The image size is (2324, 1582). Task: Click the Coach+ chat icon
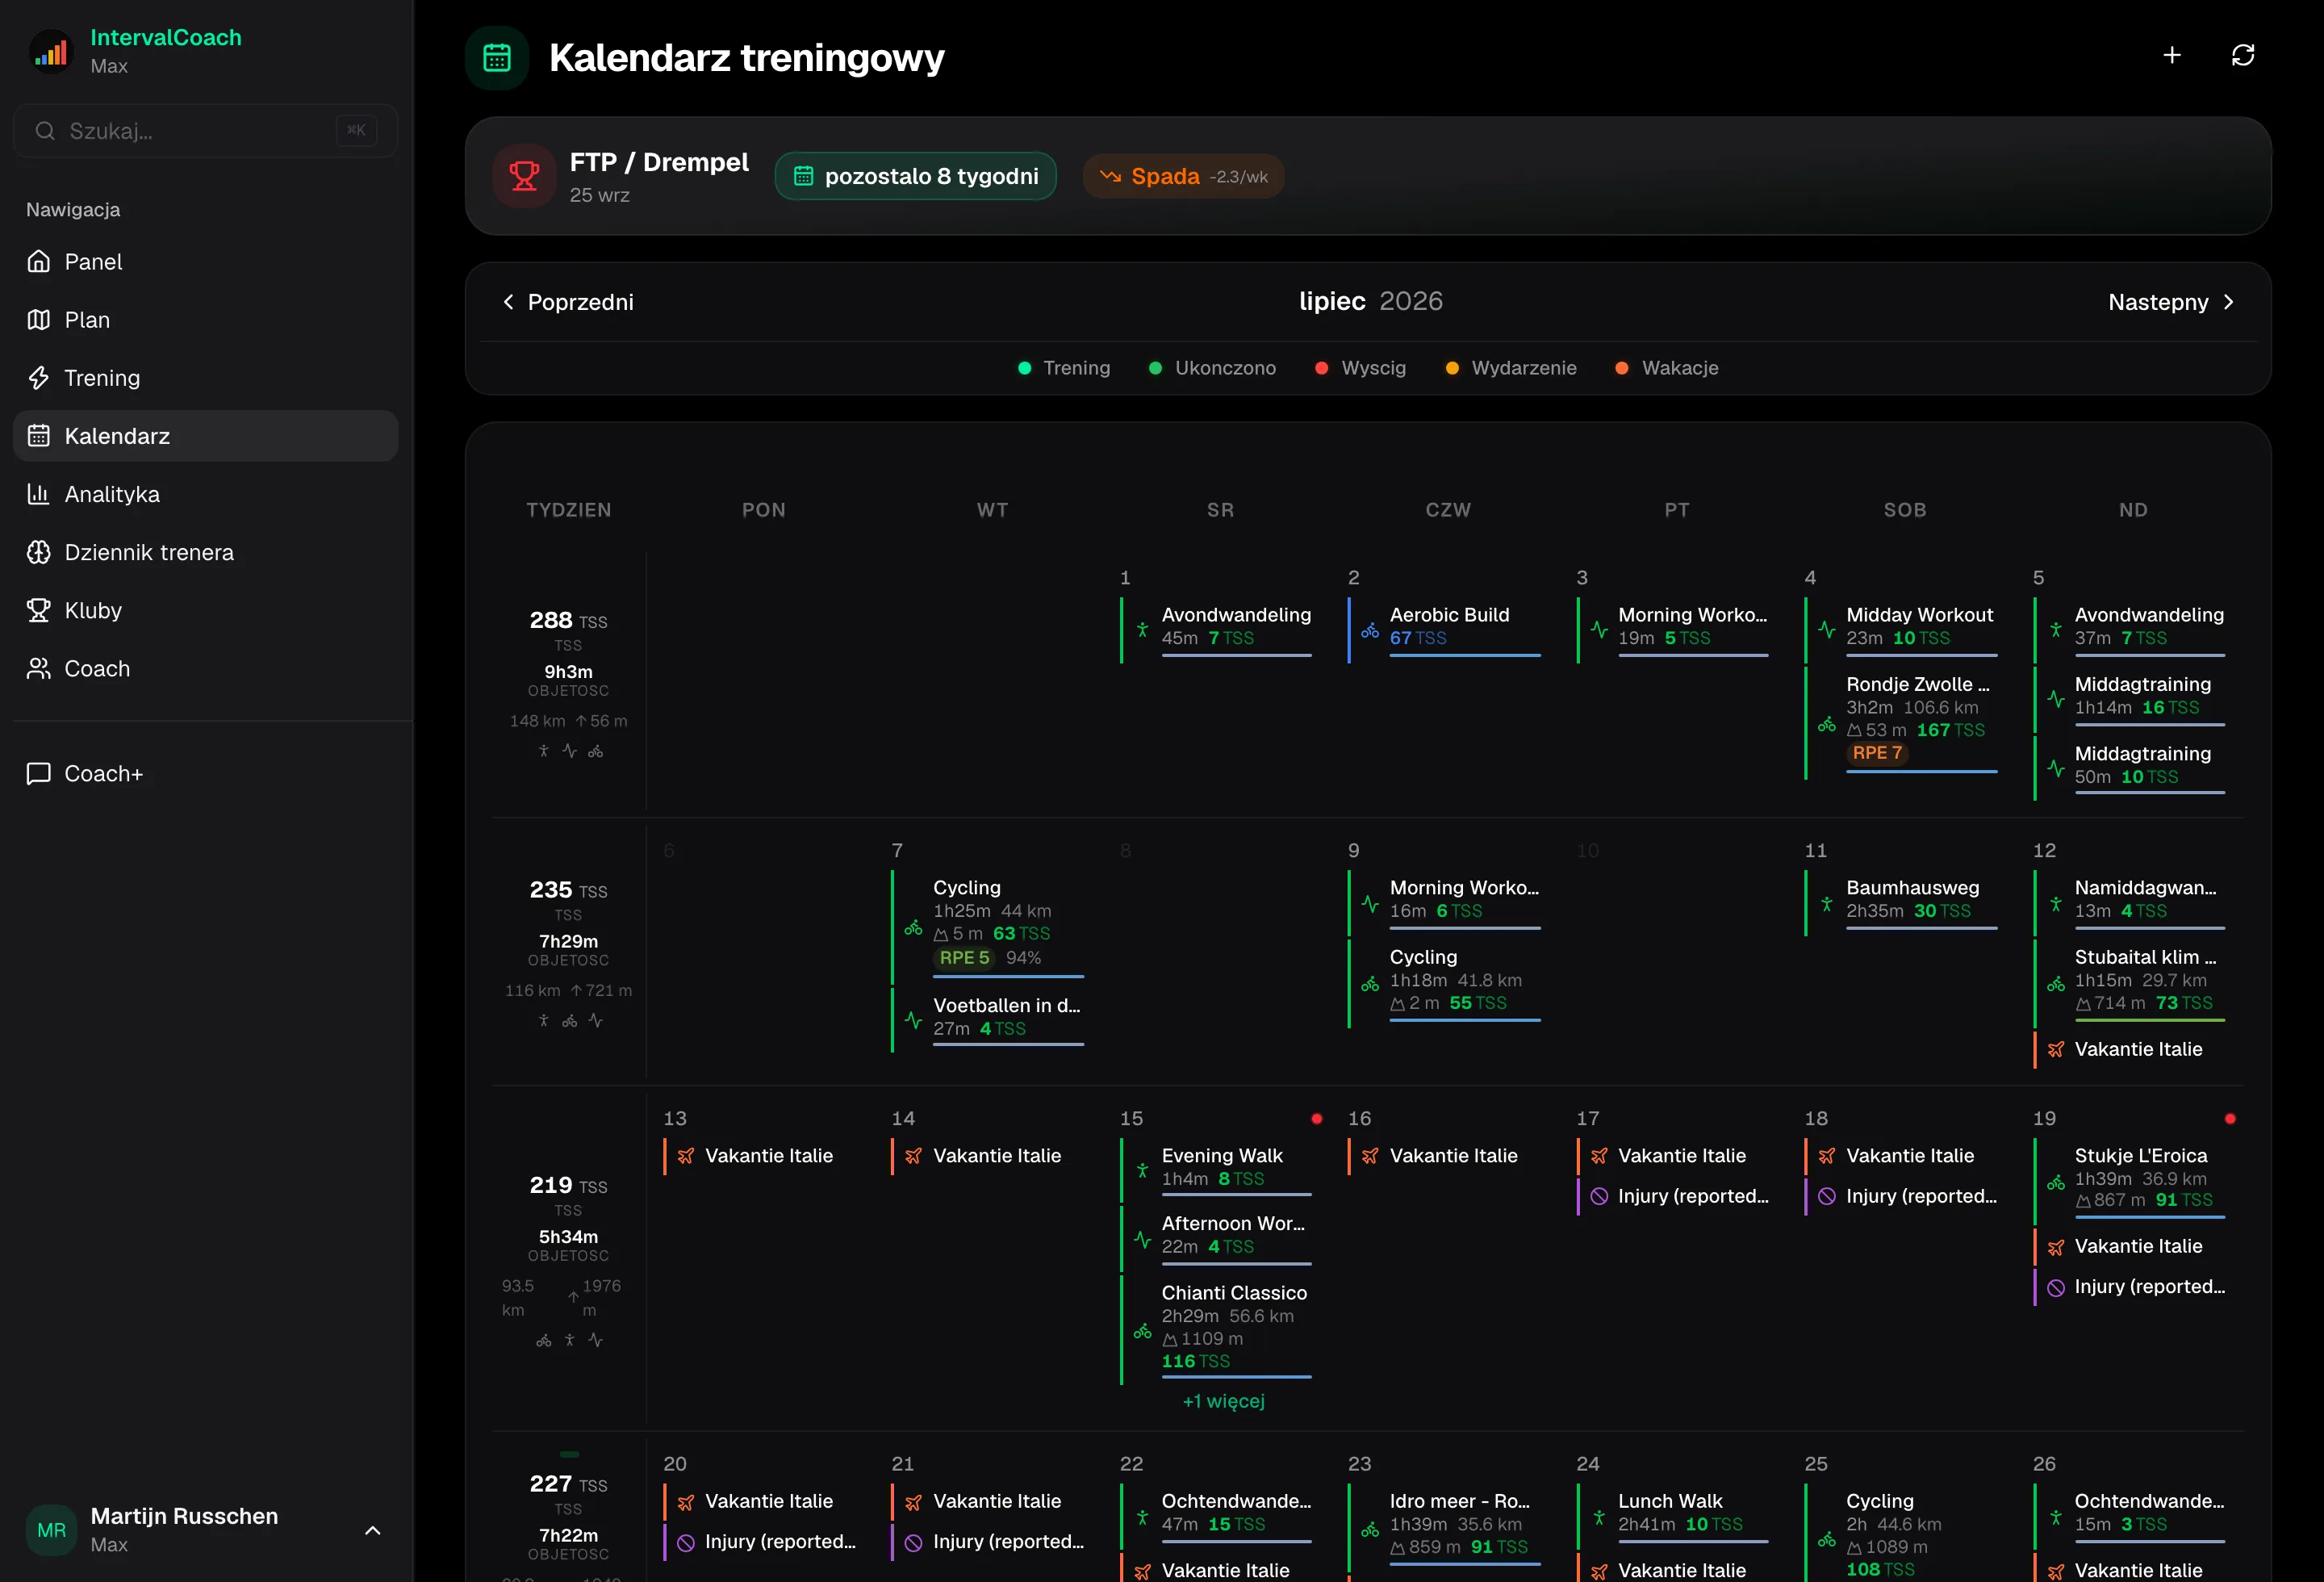pos(38,773)
